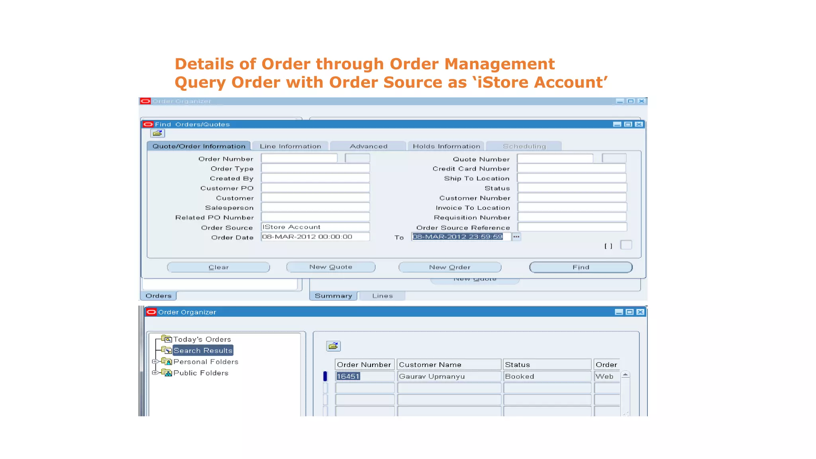This screenshot has width=816, height=459.
Task: Select Today's Orders folder icon
Action: pyautogui.click(x=167, y=339)
